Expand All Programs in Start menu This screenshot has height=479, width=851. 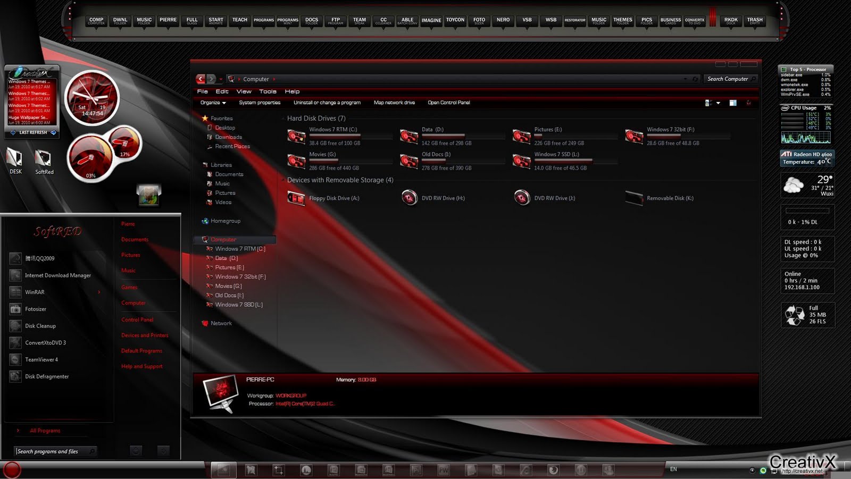click(45, 431)
